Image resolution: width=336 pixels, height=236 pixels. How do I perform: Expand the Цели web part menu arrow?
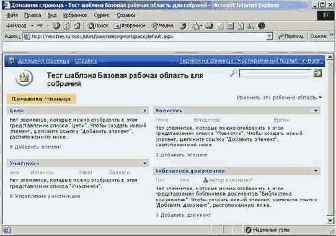(145, 111)
